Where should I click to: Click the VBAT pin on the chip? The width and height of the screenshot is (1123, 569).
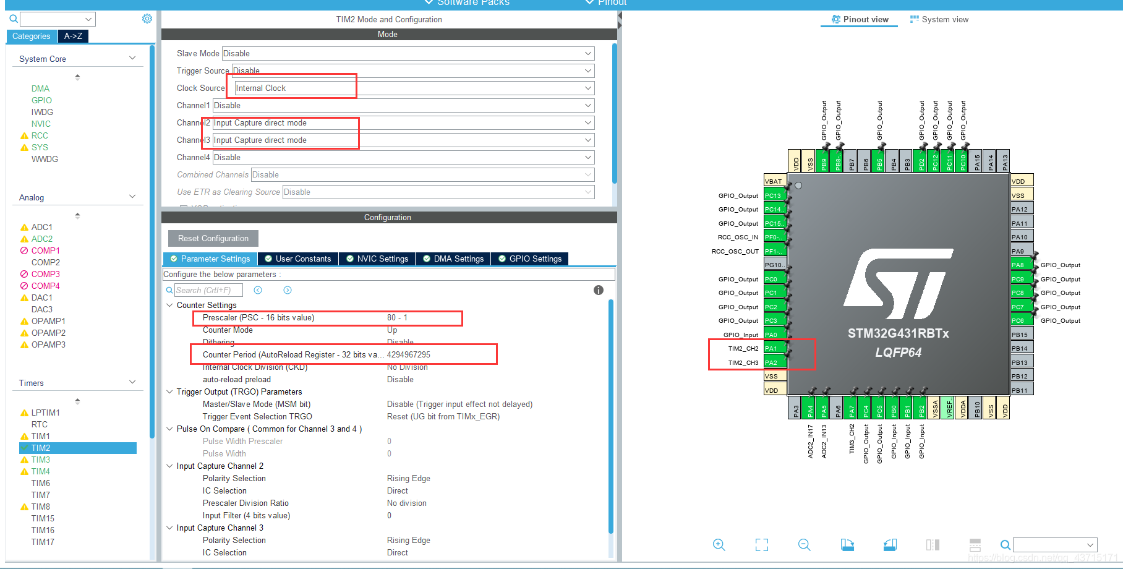(775, 181)
